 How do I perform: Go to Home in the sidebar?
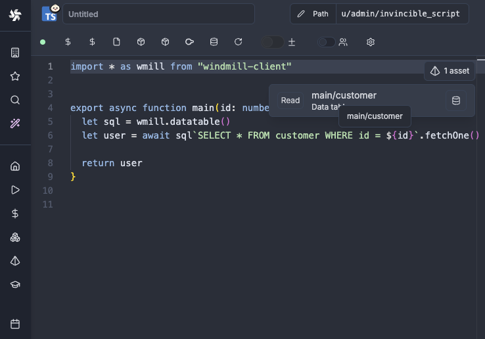pos(15,166)
